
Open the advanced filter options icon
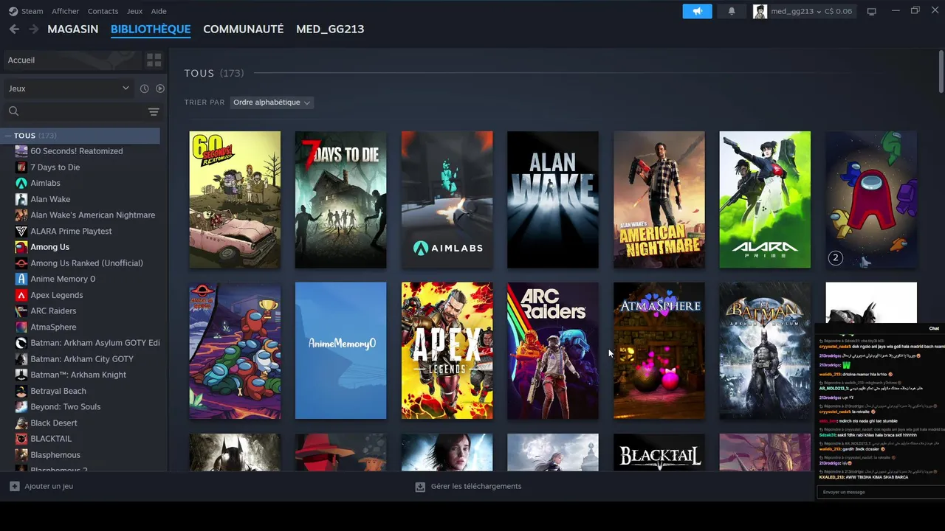pyautogui.click(x=154, y=112)
